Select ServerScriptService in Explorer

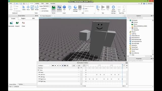pos(136,41)
